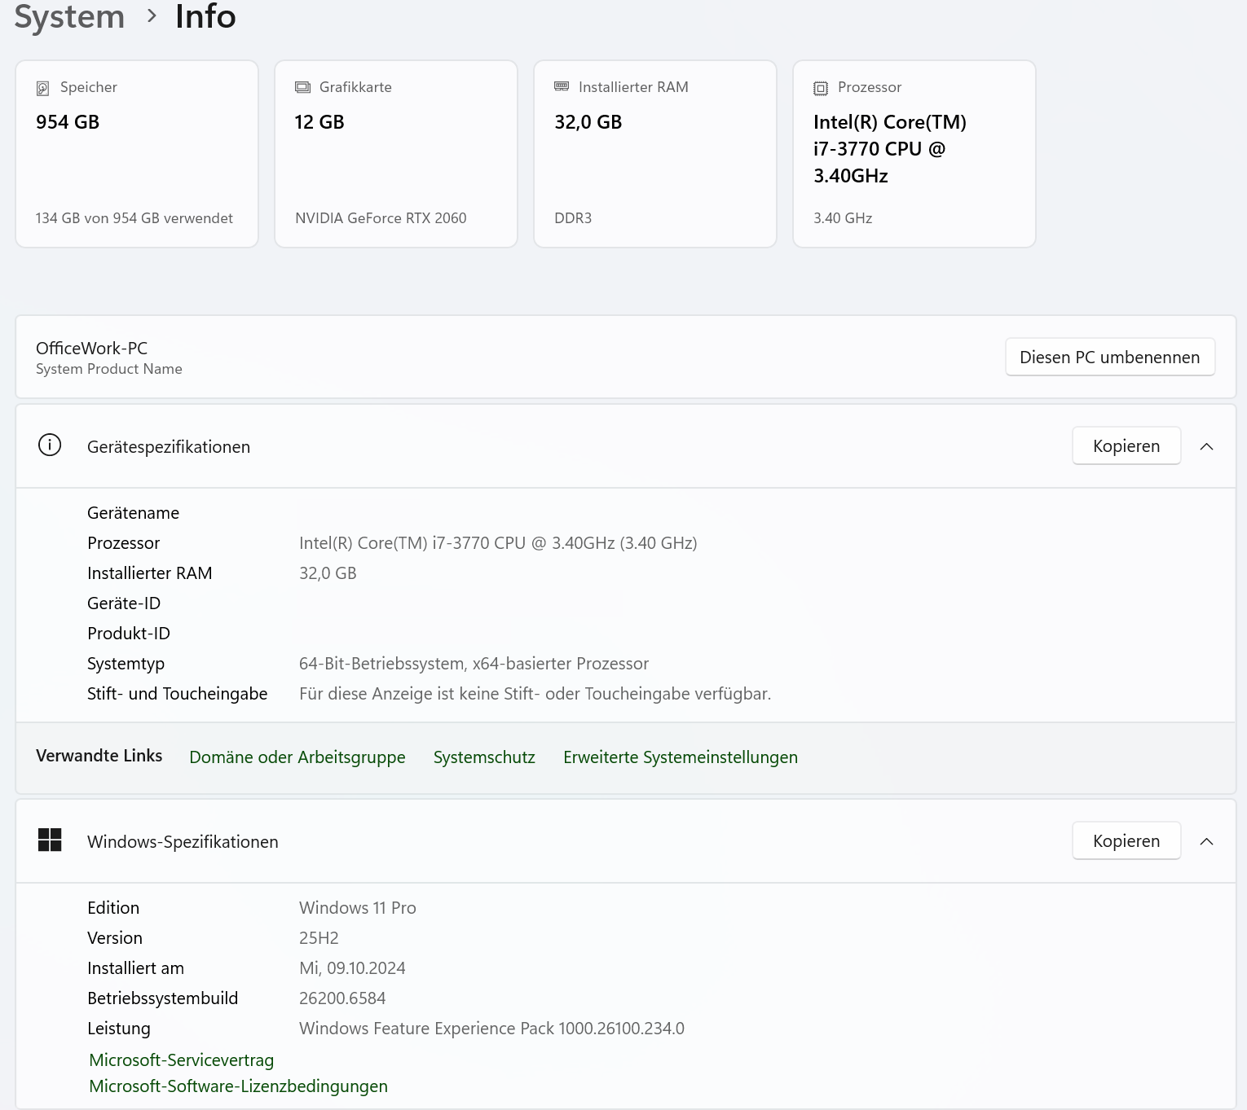Image resolution: width=1247 pixels, height=1110 pixels.
Task: Click the Windows logo icon
Action: (50, 840)
